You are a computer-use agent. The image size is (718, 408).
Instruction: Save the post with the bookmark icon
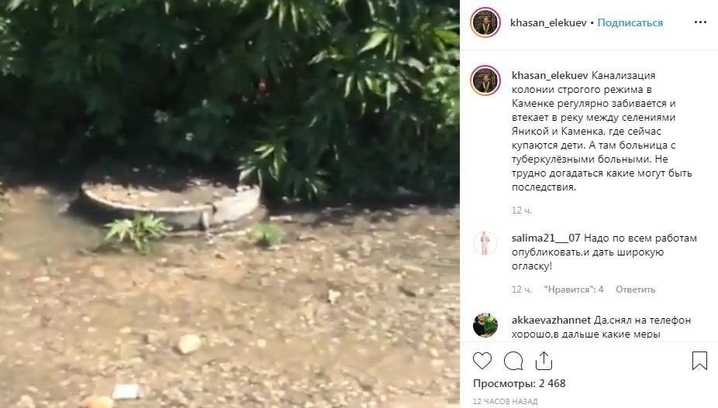(699, 361)
